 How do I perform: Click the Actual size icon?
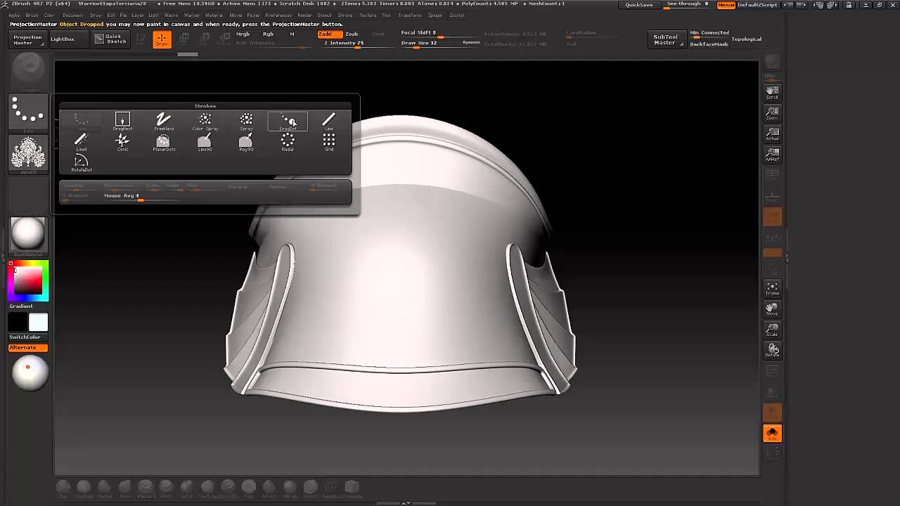coord(772,134)
